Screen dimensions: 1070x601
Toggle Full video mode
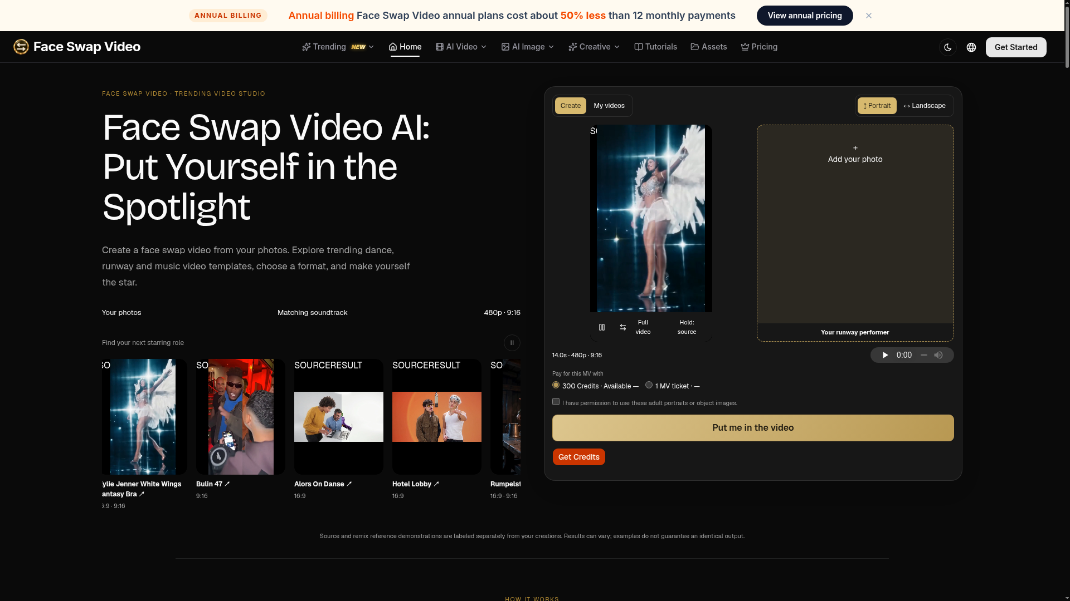click(x=643, y=327)
